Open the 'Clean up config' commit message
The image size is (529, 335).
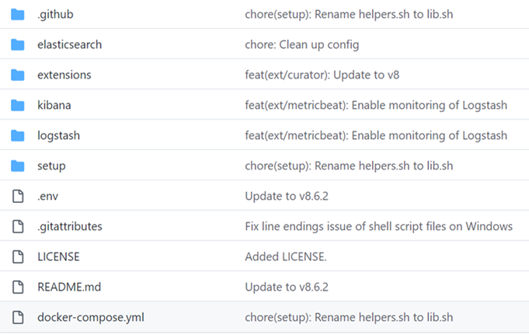pyautogui.click(x=301, y=45)
